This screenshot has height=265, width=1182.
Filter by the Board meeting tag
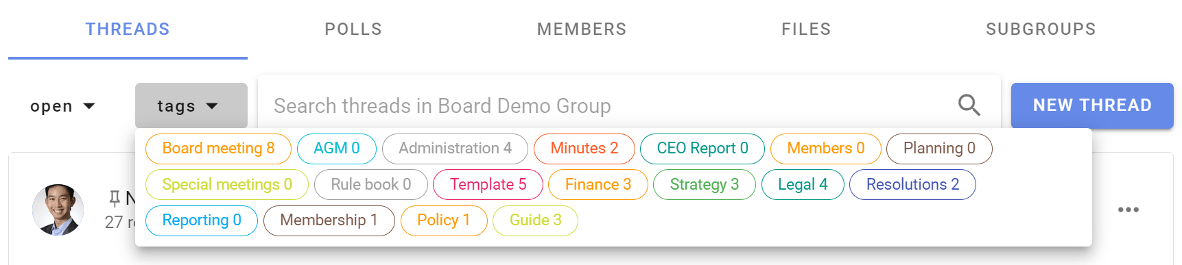click(218, 149)
